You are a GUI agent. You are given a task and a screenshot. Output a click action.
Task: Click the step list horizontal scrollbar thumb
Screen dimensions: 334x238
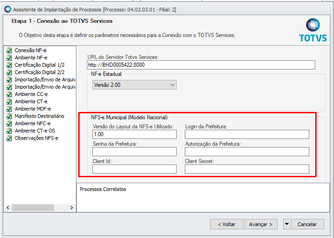click(x=33, y=207)
